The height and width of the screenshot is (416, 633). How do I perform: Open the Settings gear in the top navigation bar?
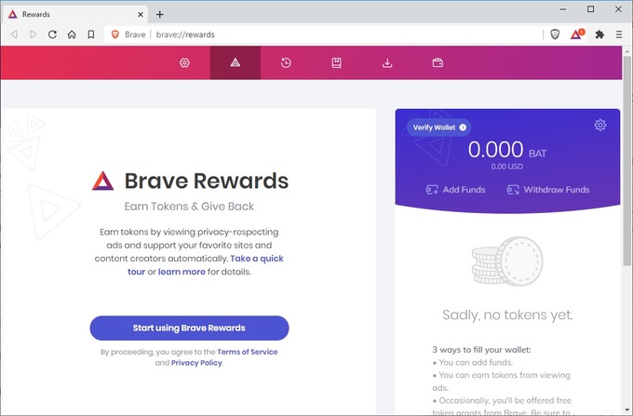tap(184, 62)
